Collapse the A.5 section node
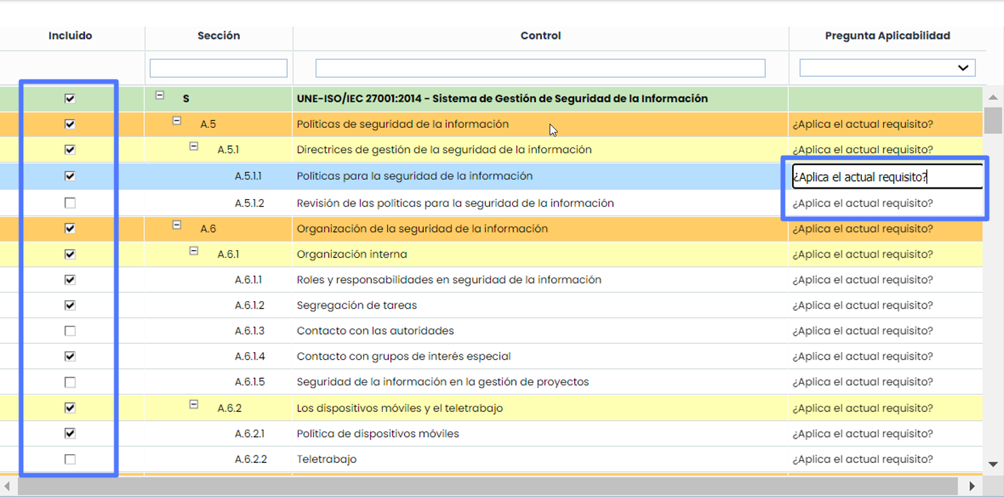The width and height of the screenshot is (1004, 497). pyautogui.click(x=177, y=121)
